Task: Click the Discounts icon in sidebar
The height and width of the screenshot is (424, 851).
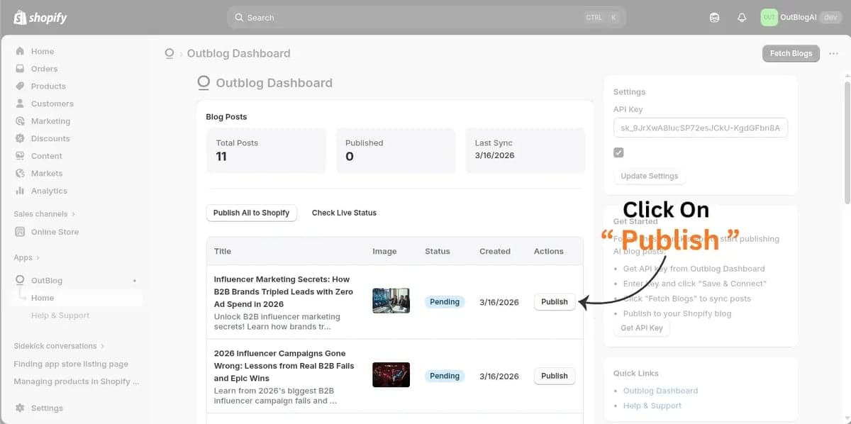Action: point(20,138)
